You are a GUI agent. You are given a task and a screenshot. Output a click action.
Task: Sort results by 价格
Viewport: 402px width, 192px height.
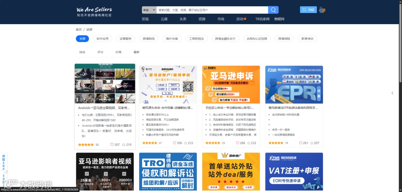tap(118, 52)
